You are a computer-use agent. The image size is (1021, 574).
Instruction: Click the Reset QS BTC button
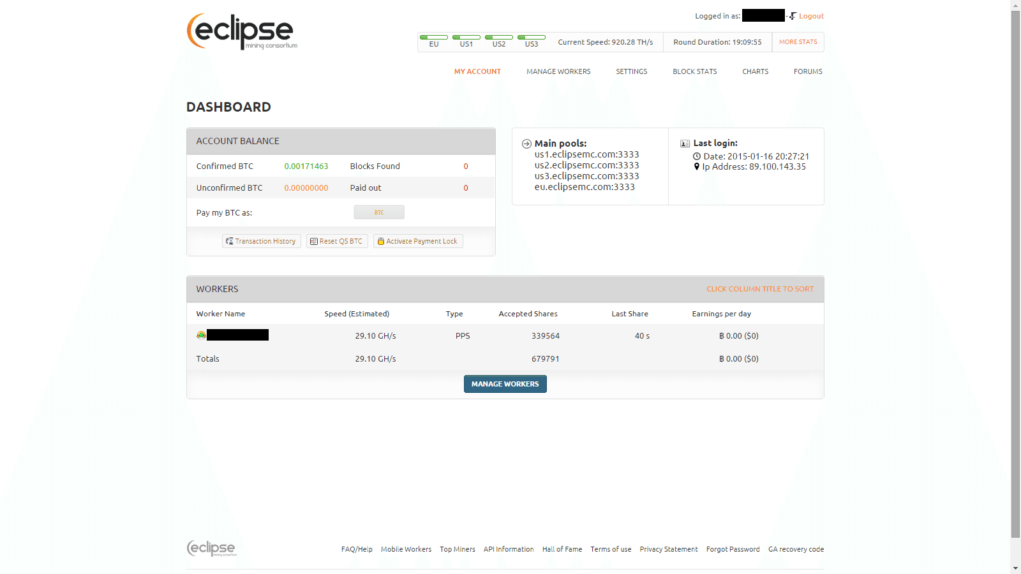337,241
